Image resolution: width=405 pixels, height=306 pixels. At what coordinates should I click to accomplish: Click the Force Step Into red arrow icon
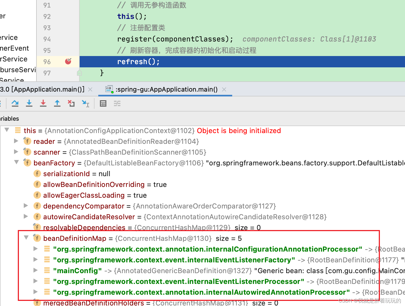(43, 103)
